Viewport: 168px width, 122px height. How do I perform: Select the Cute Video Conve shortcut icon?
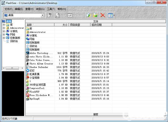click(x=27, y=60)
